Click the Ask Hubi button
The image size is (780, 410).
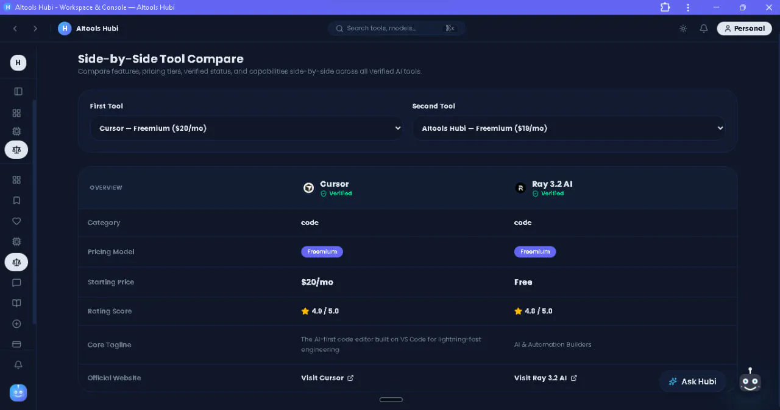tap(692, 381)
